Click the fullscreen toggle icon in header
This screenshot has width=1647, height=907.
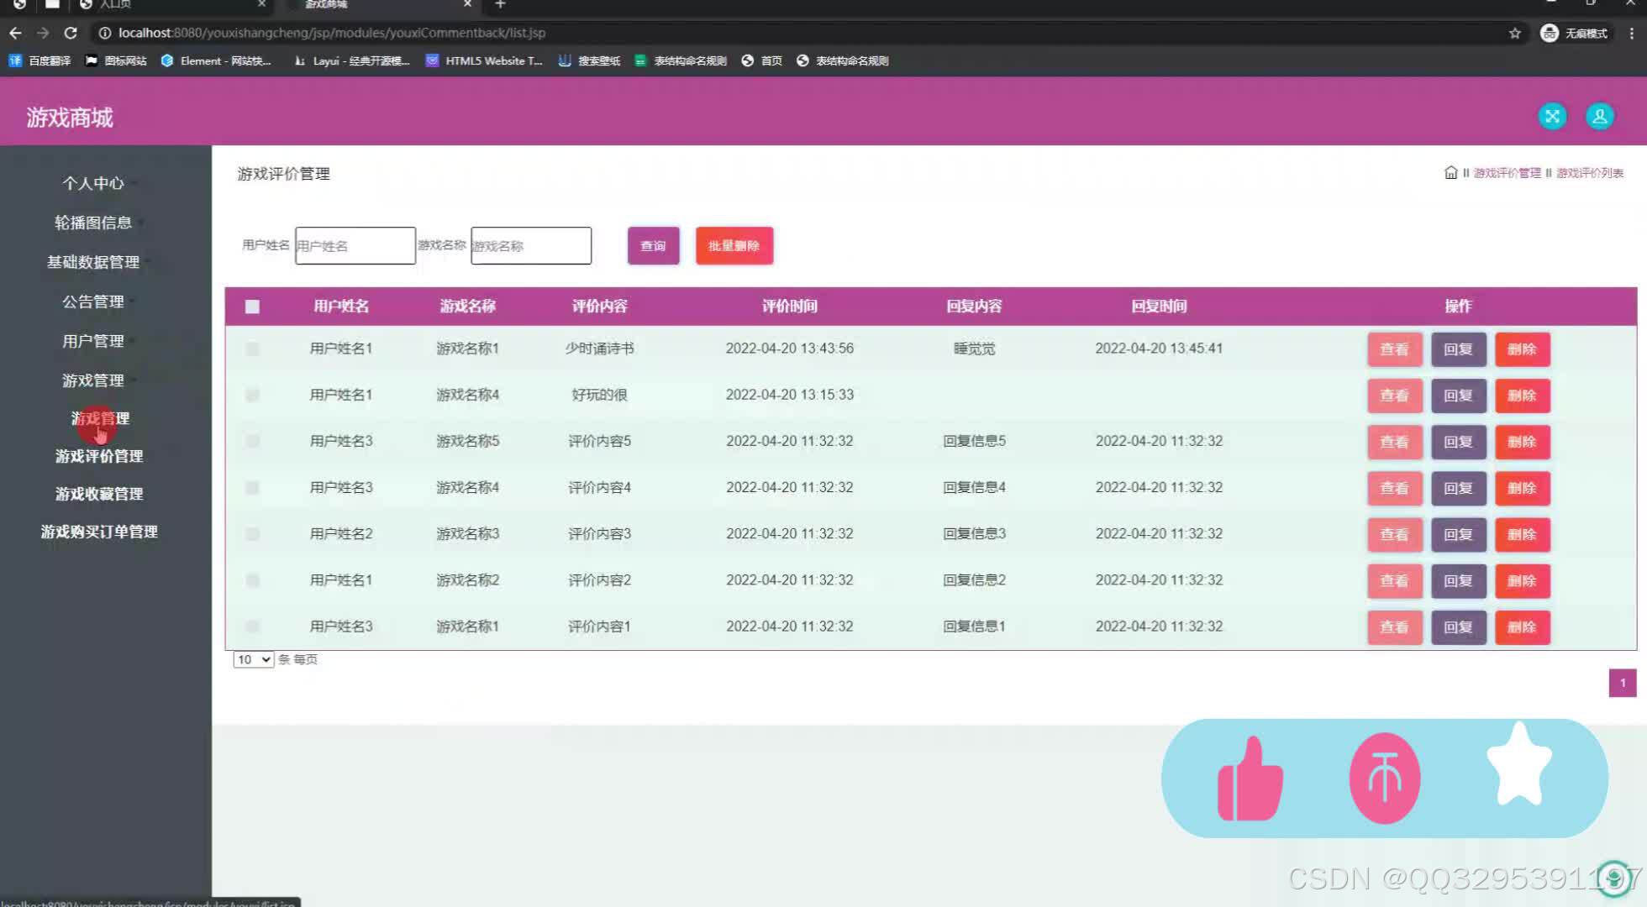[x=1552, y=117]
